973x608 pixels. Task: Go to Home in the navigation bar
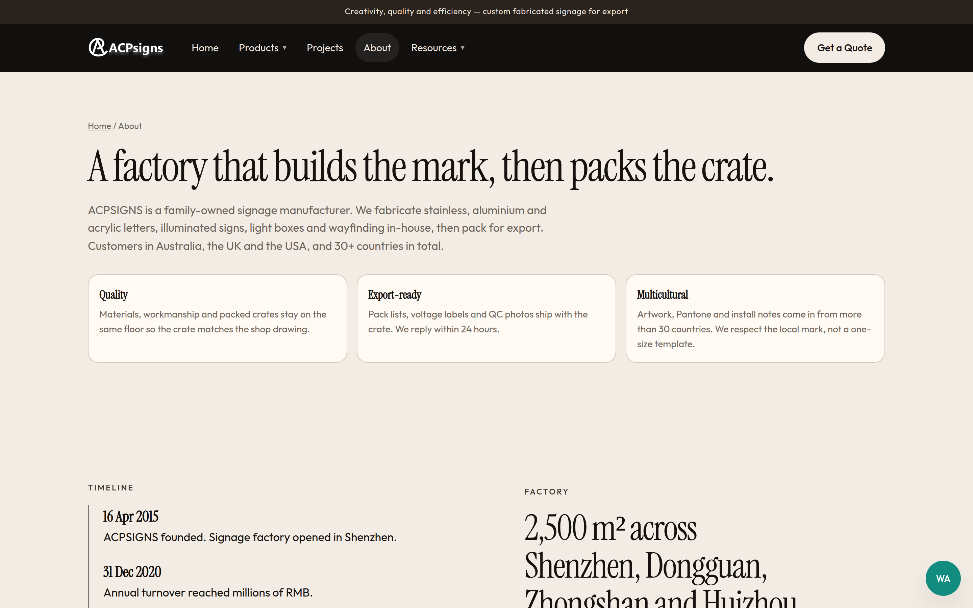205,48
